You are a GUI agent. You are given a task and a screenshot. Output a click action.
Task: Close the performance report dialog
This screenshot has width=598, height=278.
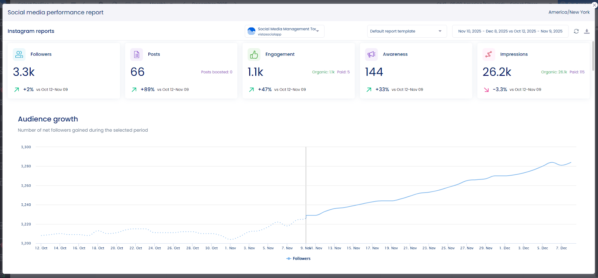[594, 5]
